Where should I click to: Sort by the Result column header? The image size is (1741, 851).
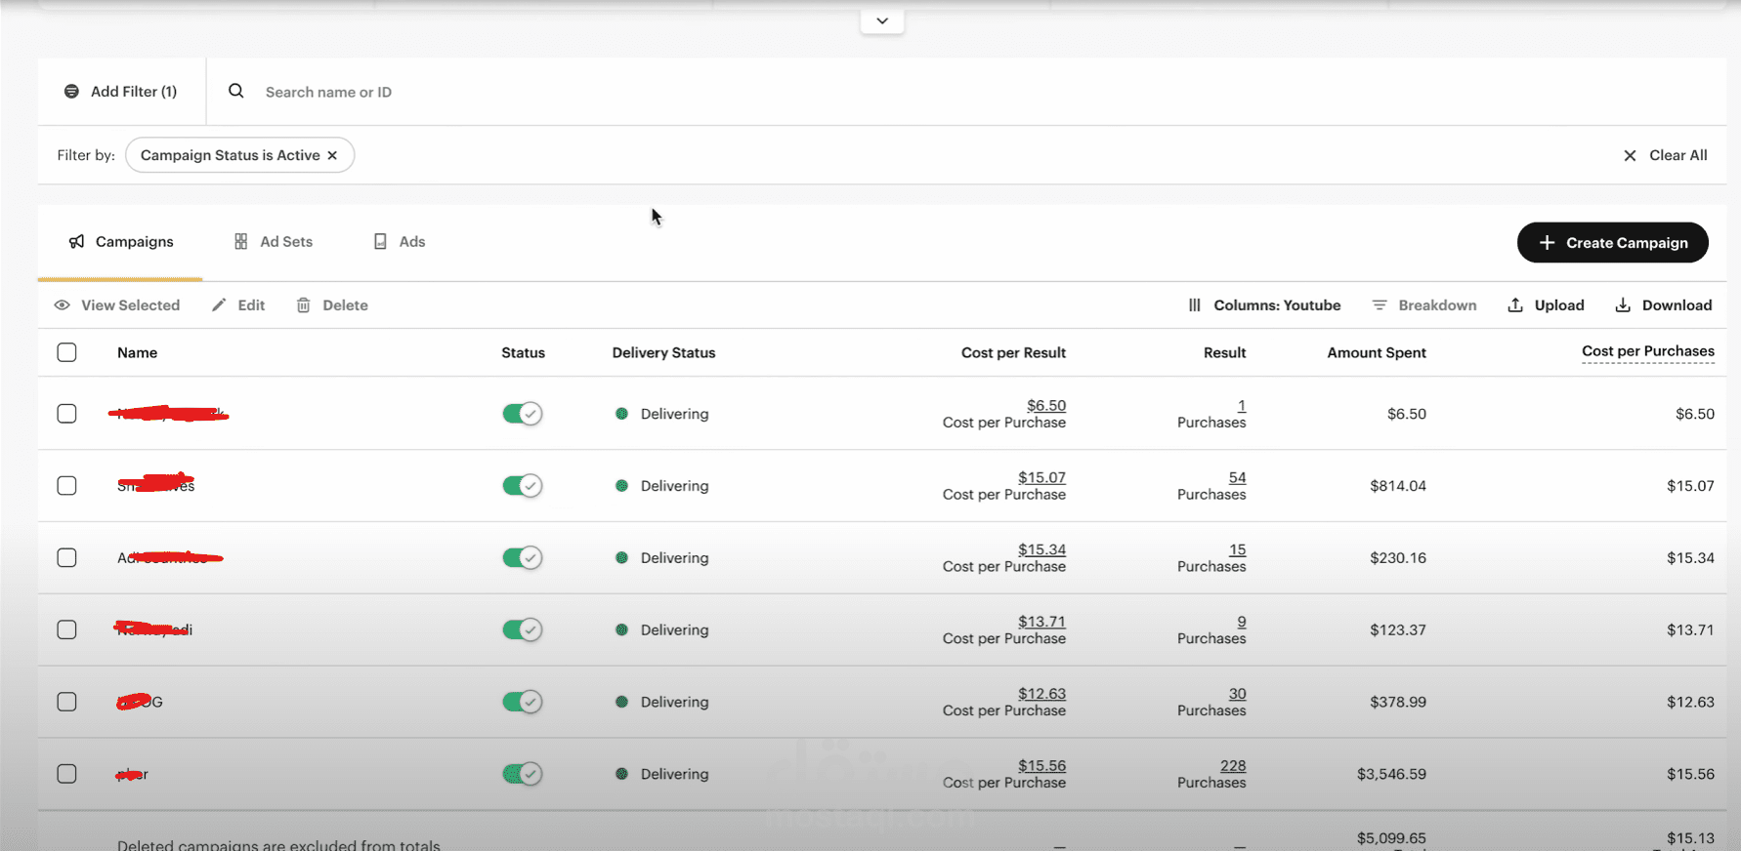coord(1224,352)
